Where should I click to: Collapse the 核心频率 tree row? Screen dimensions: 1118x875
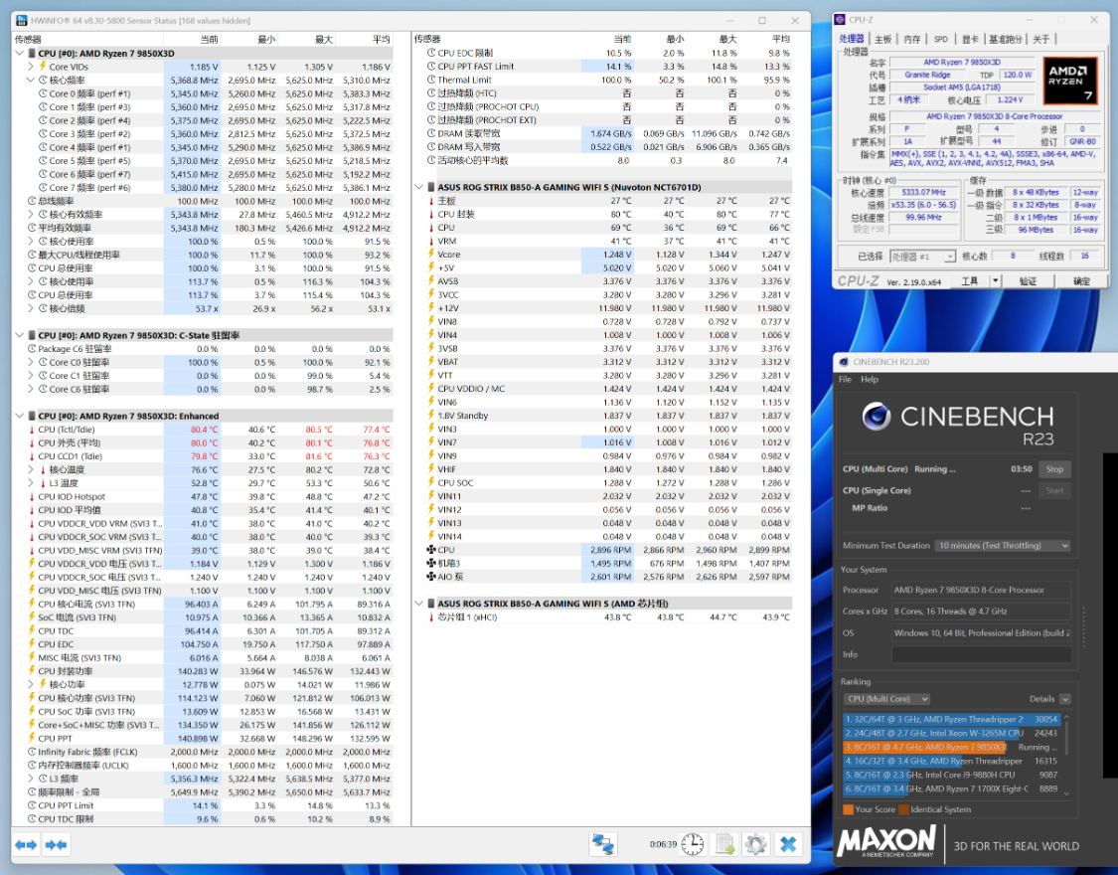(x=31, y=81)
